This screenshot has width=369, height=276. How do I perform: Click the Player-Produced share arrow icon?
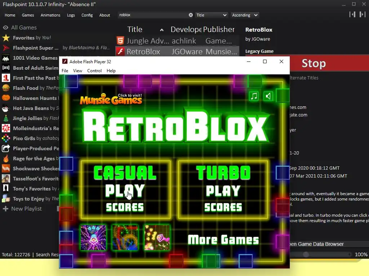(6, 148)
